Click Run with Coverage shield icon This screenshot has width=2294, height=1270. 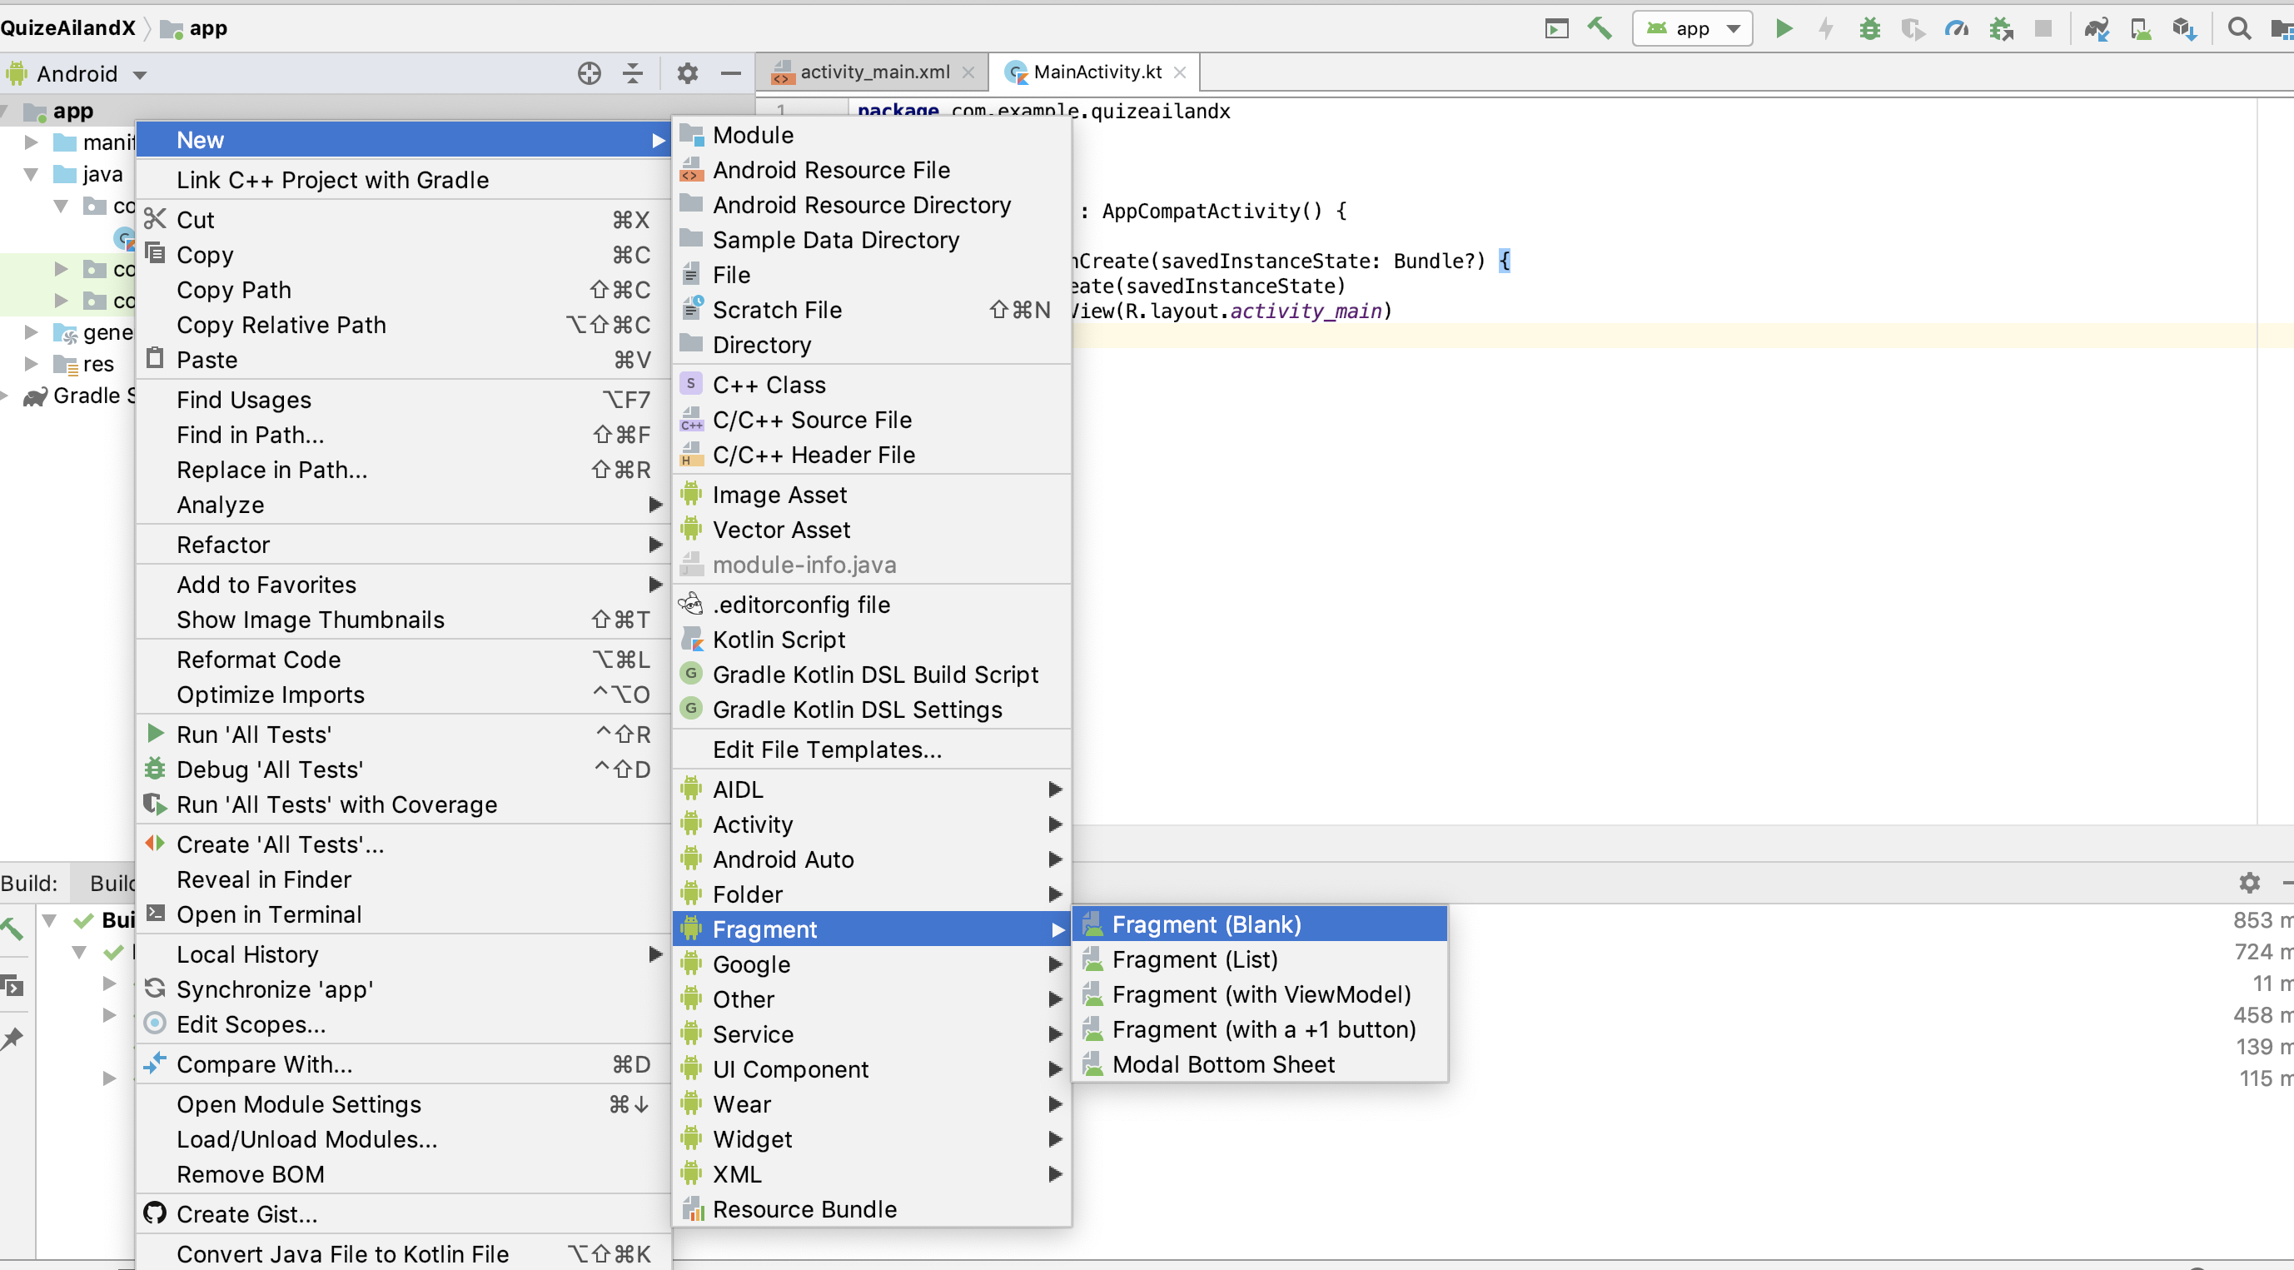pos(1913,28)
